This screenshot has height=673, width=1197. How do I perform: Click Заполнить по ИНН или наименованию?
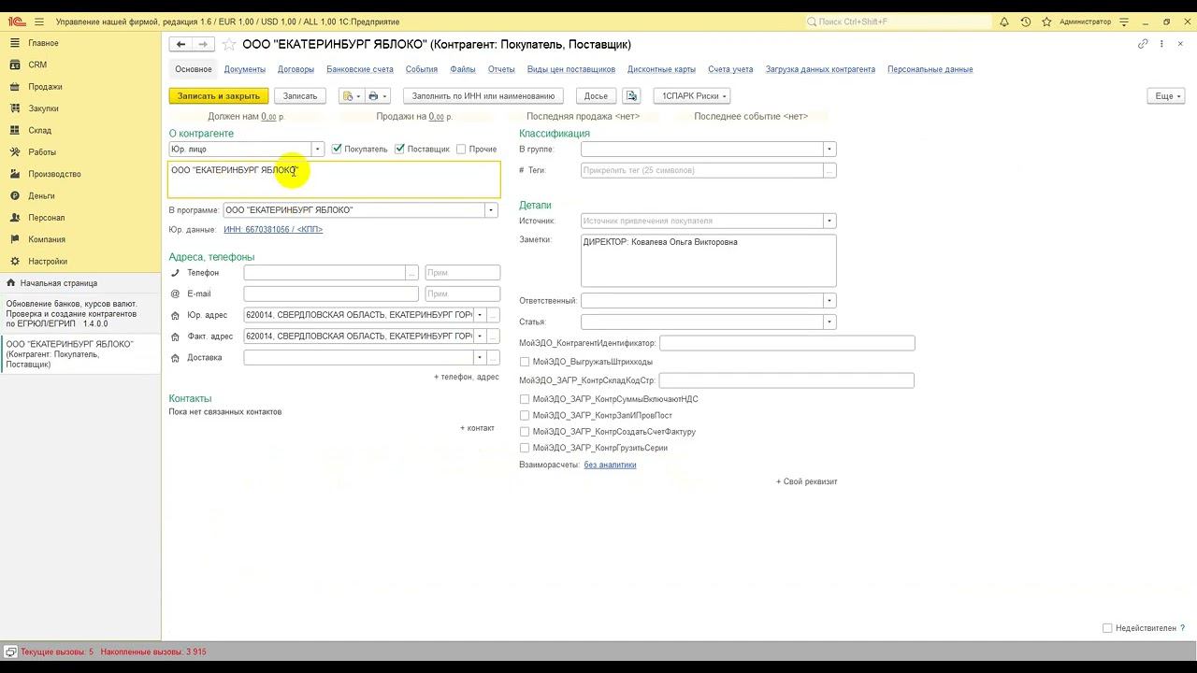483,95
